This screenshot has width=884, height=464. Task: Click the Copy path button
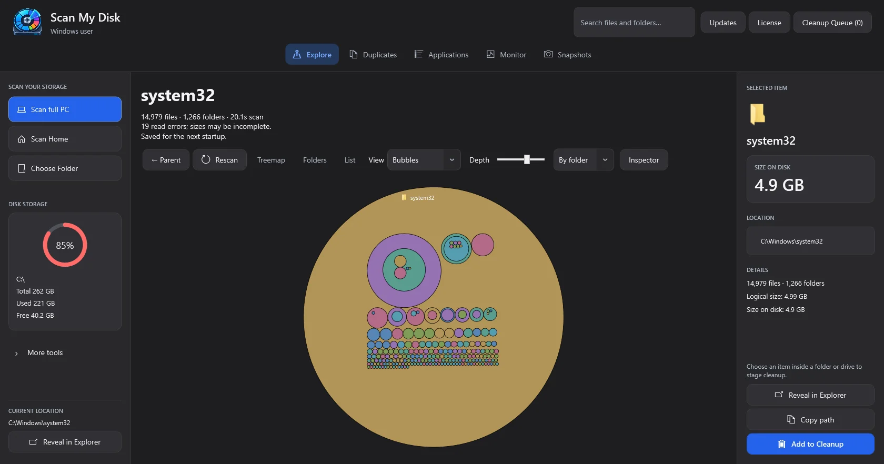point(810,420)
